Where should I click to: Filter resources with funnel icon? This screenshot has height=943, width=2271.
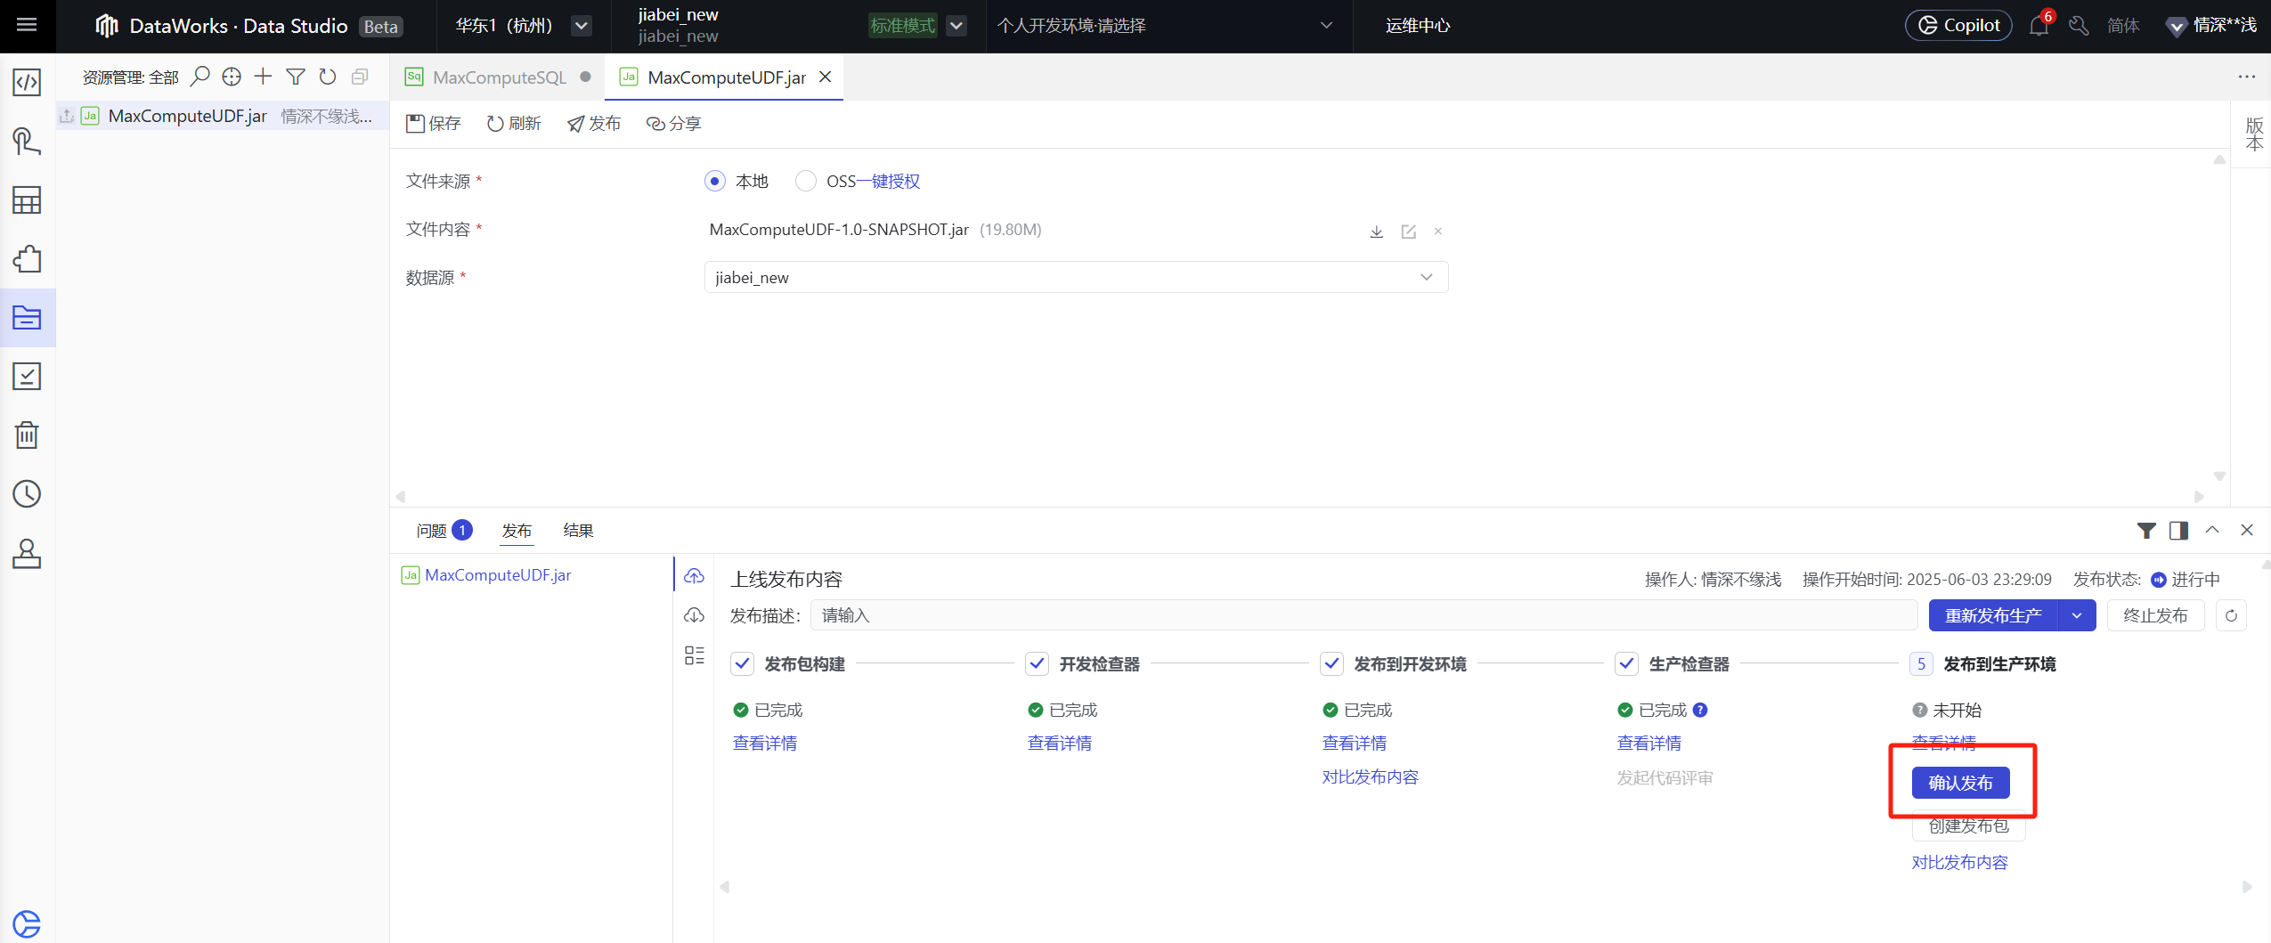[296, 77]
